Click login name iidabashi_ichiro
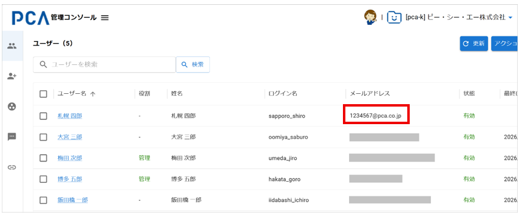The width and height of the screenshot is (522, 218). 289,200
